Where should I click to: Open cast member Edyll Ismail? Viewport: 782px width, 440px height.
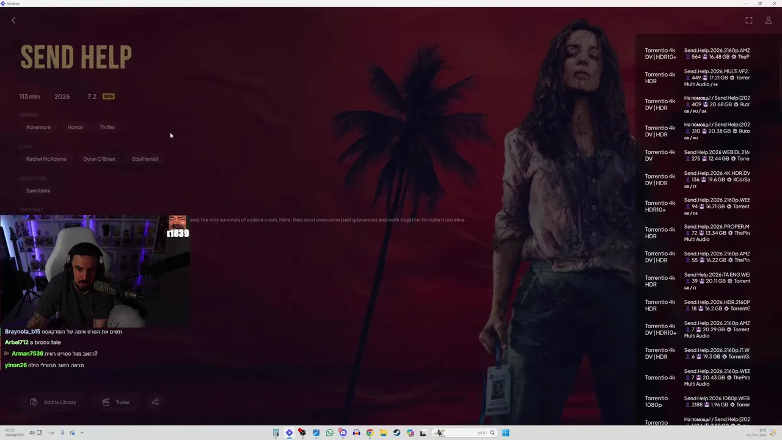pyautogui.click(x=145, y=159)
